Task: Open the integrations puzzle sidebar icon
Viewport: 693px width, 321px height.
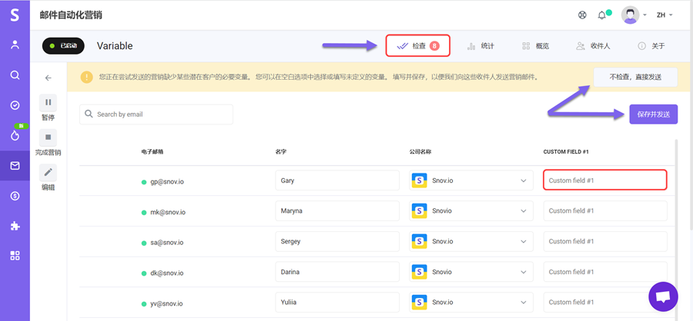Action: coord(15,227)
